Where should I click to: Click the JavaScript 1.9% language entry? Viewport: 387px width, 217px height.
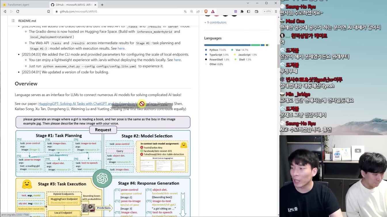[245, 55]
